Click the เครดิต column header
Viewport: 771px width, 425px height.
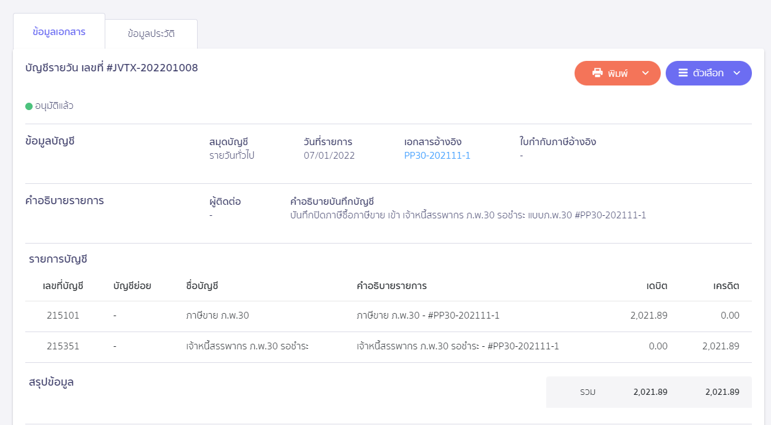click(x=726, y=286)
